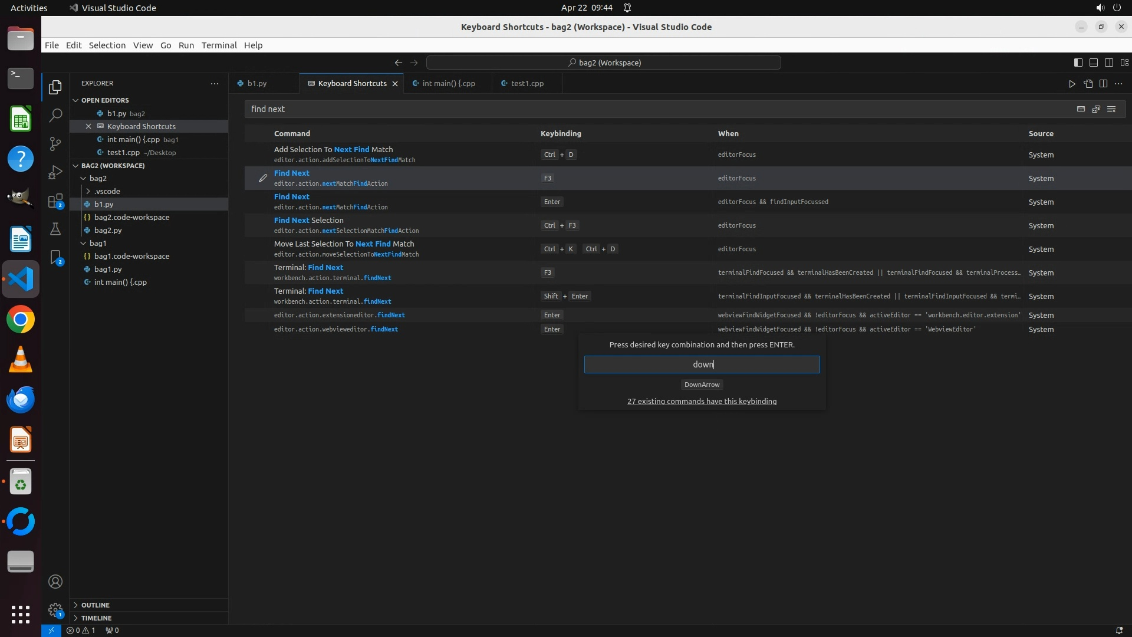This screenshot has height=637, width=1132.
Task: Toggle the Primary Side Bar layout button
Action: (1078, 63)
